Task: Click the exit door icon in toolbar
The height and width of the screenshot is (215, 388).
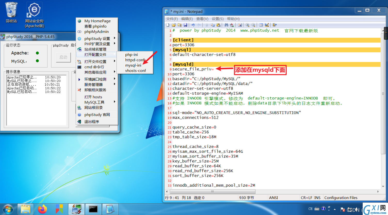Action: pyautogui.click(x=274, y=25)
